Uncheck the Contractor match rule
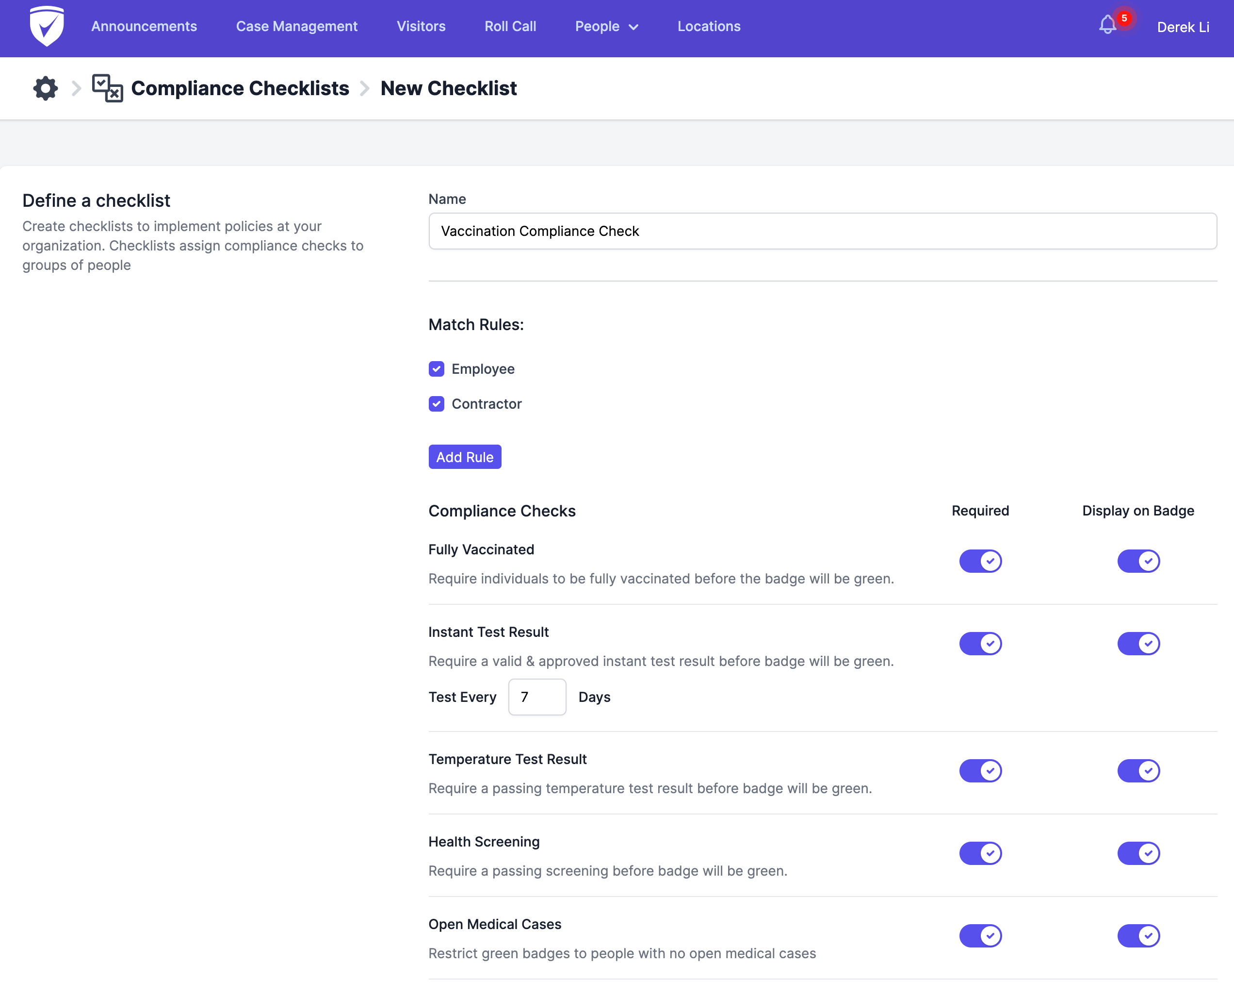Viewport: 1234px width, 997px height. [x=436, y=404]
